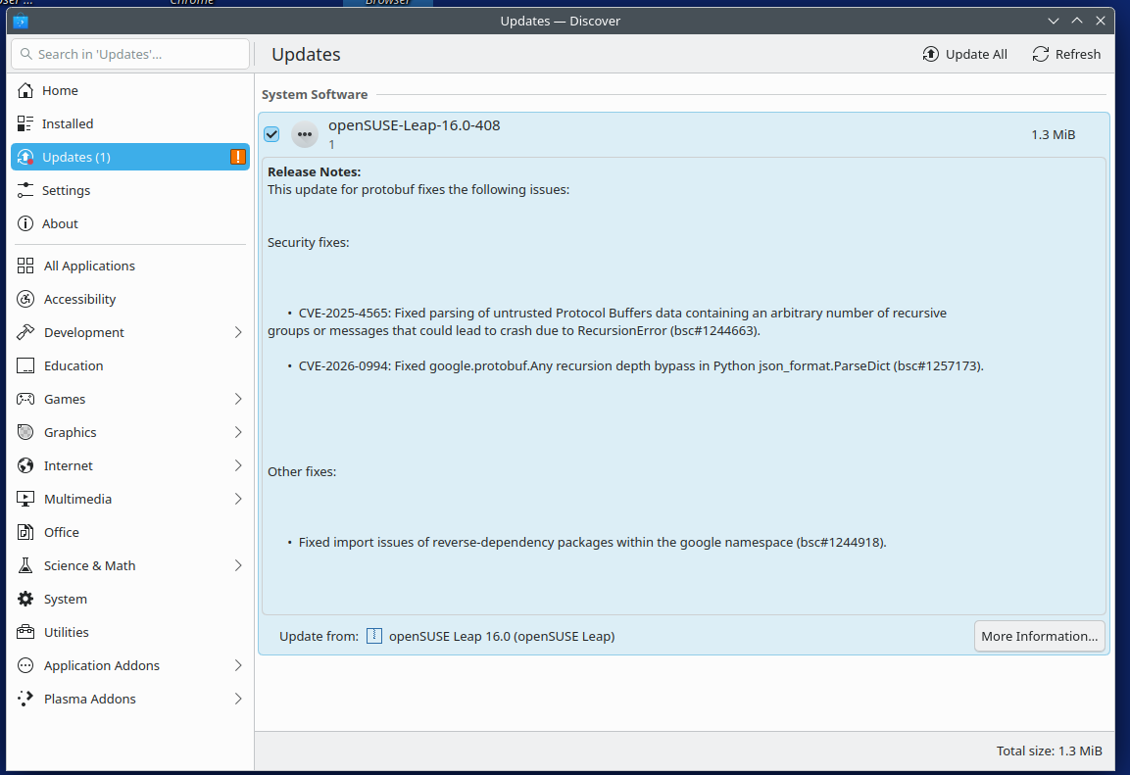1130x775 pixels.
Task: Open the All Applications entry
Action: click(x=89, y=266)
